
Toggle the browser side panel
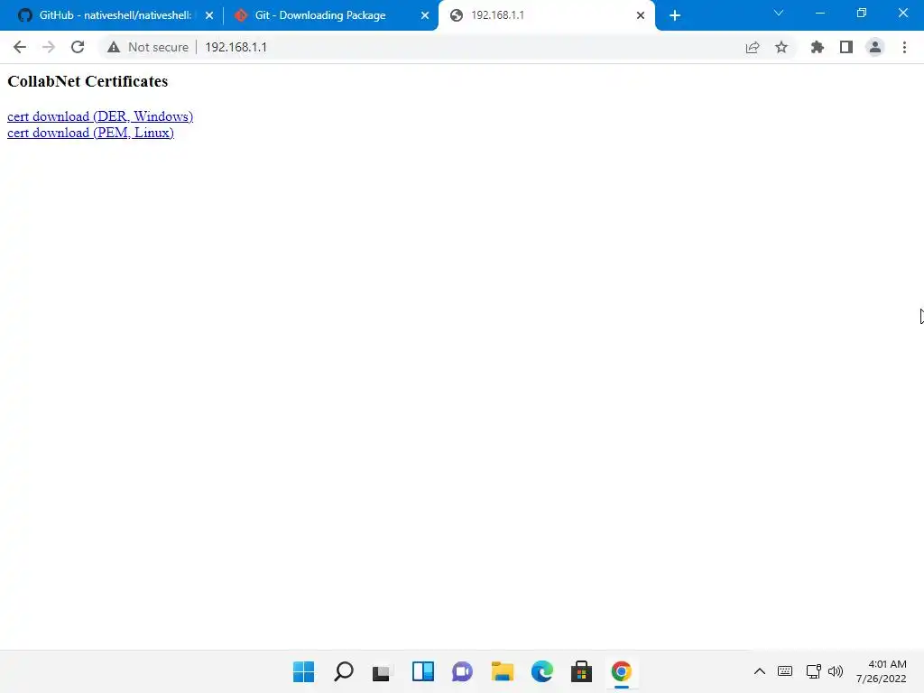pos(846,47)
